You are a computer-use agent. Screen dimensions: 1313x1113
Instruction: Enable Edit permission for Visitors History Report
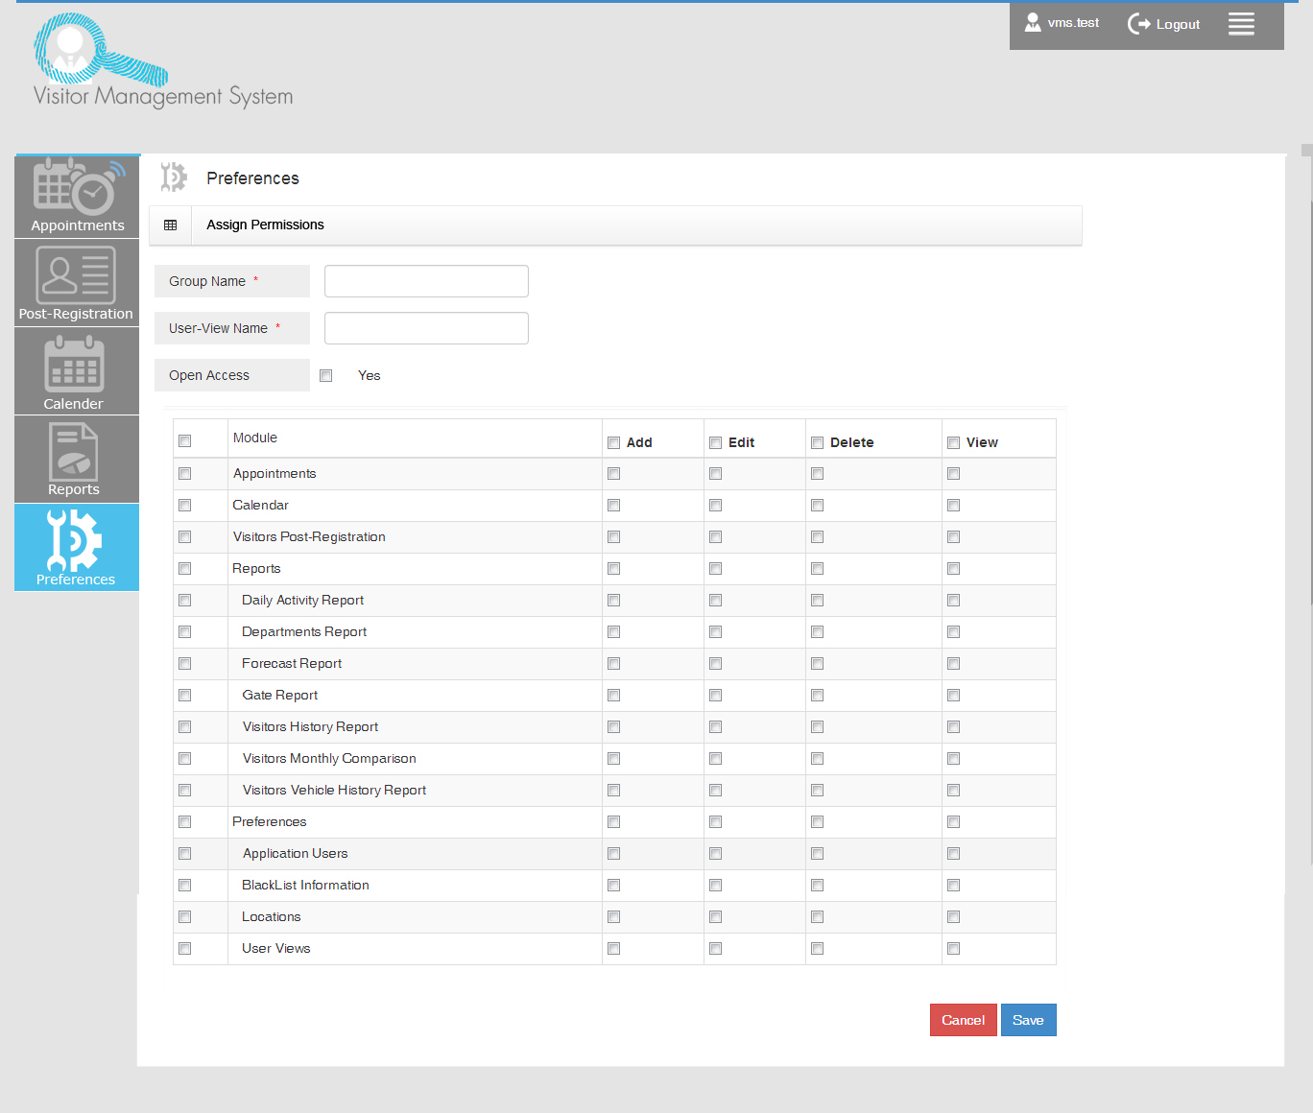[x=716, y=727]
